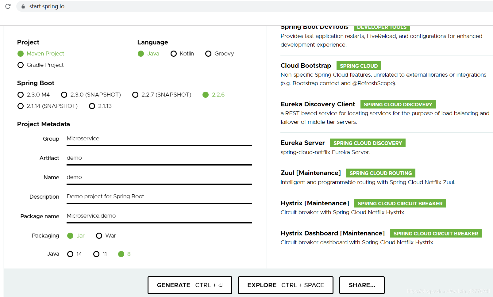Set Java version to 14
Viewport: 493px width, 297px height.
pos(75,254)
